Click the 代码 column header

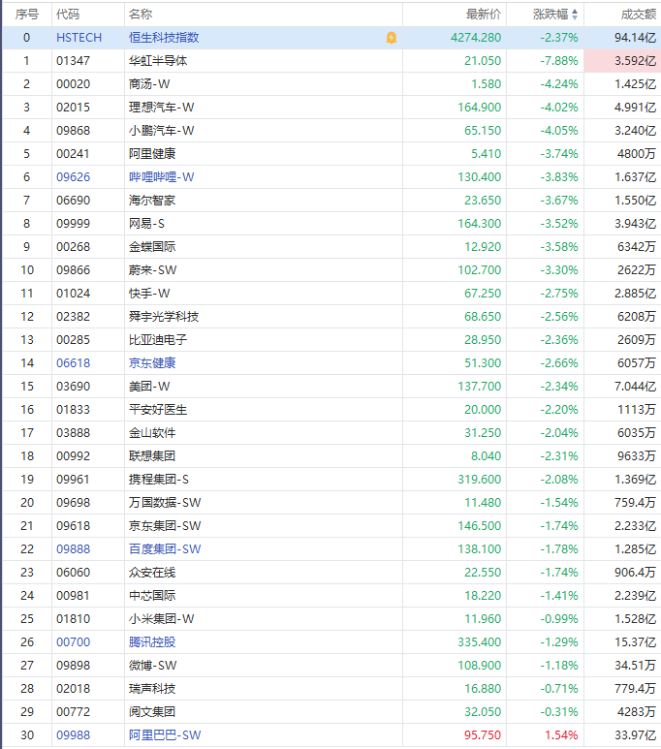(68, 15)
